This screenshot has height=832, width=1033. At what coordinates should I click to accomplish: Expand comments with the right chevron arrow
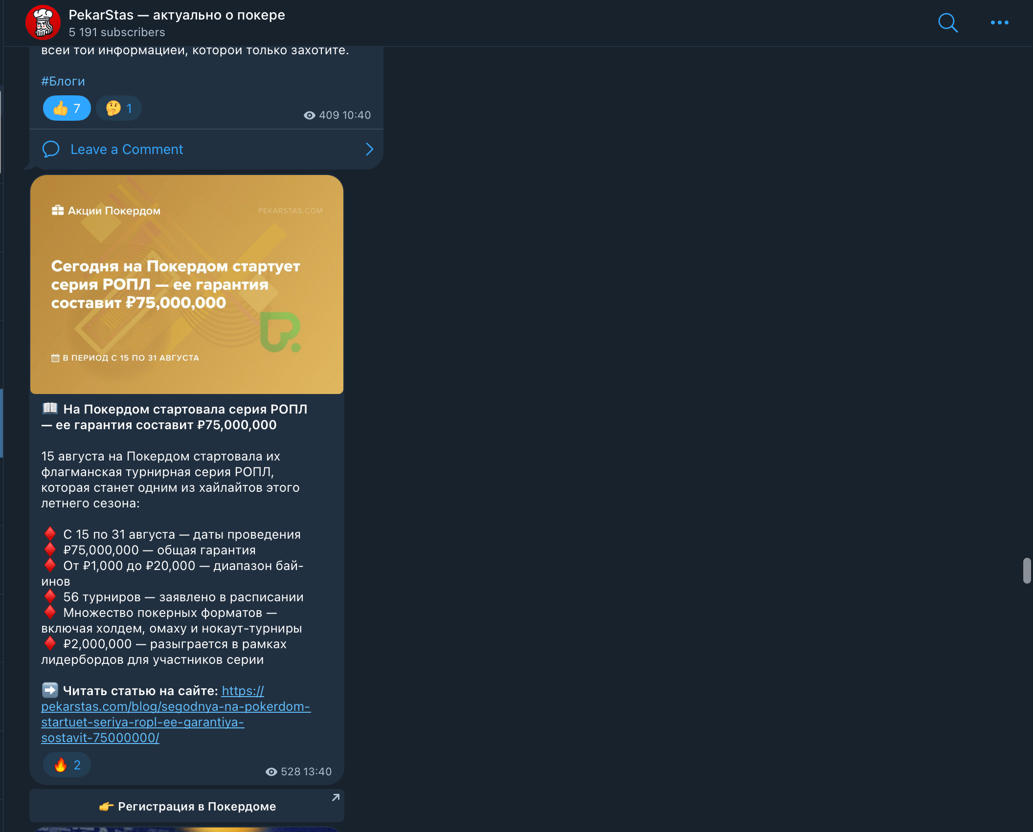click(370, 149)
